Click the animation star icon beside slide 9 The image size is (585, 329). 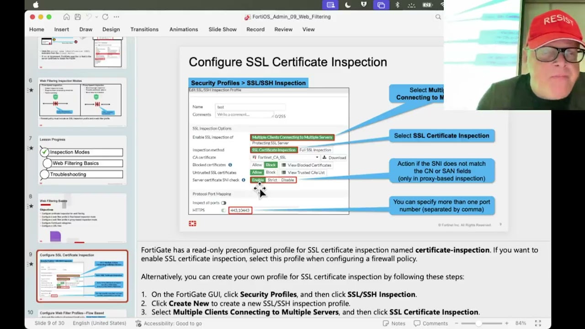coord(31,264)
